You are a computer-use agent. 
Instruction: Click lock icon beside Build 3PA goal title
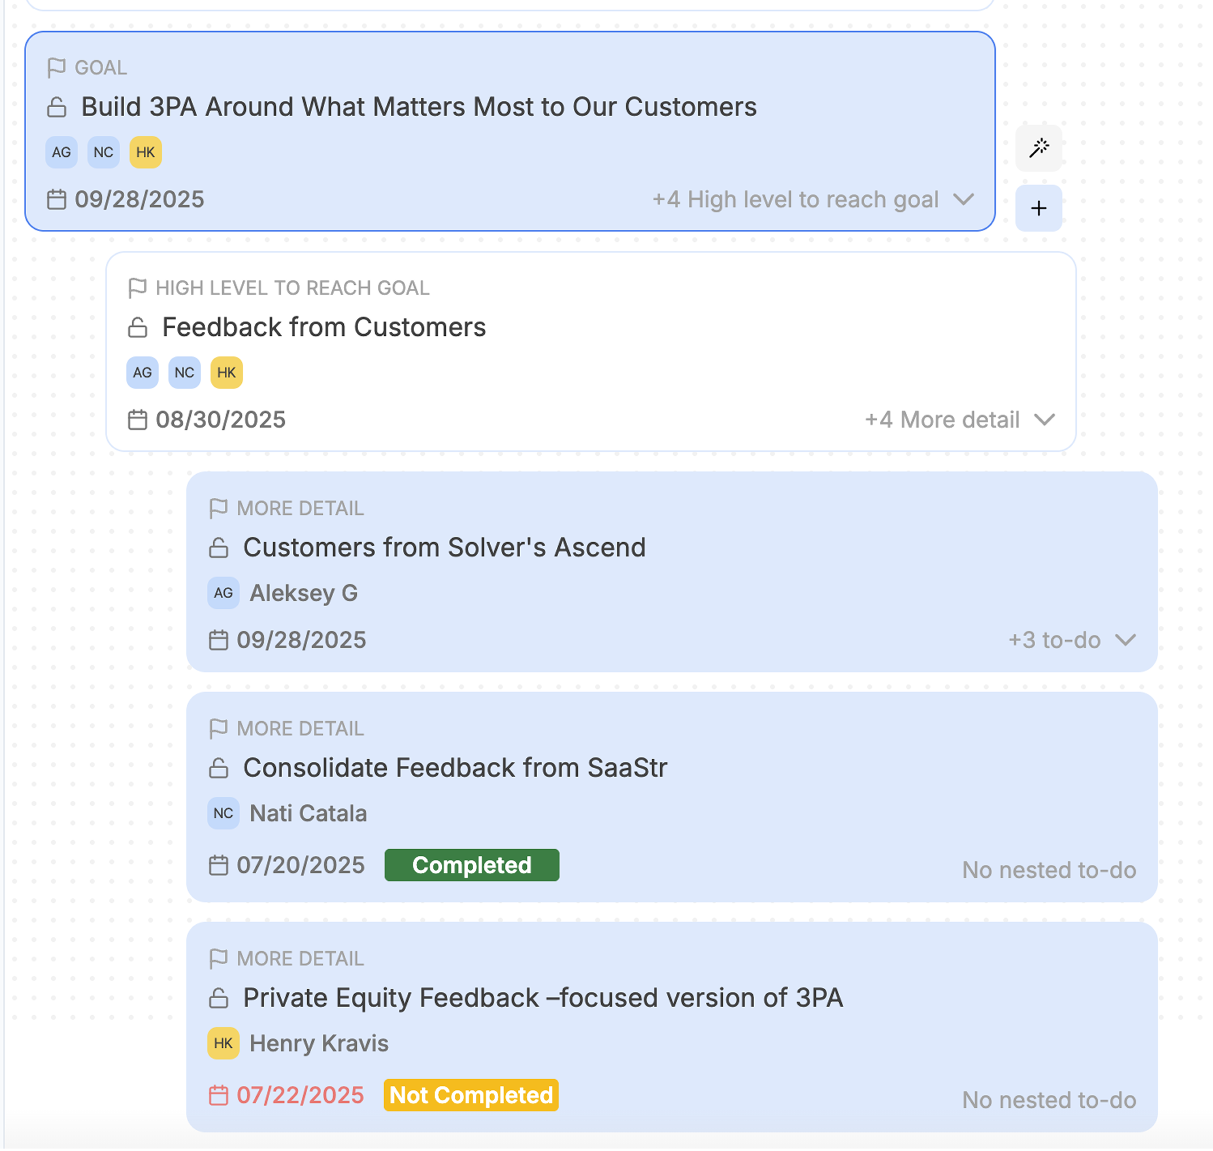pyautogui.click(x=57, y=107)
